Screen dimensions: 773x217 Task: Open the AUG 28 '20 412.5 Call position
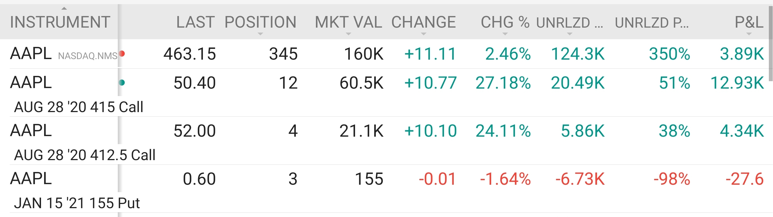(x=85, y=155)
